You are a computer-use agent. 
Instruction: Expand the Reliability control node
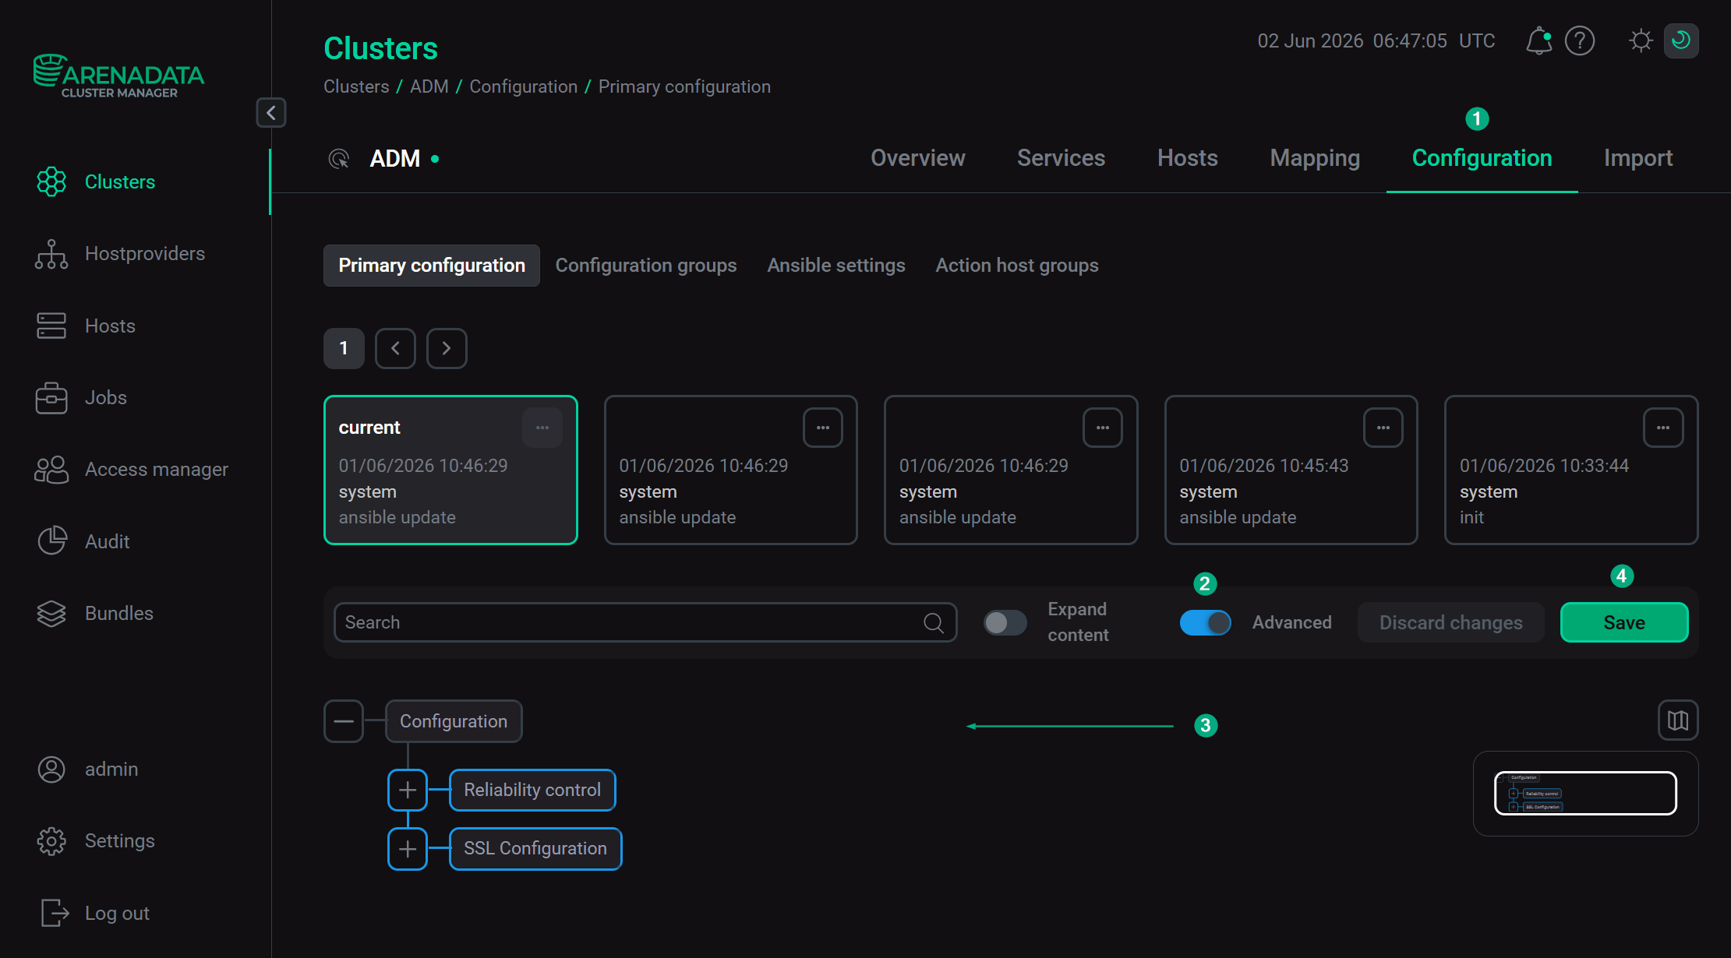pos(408,790)
